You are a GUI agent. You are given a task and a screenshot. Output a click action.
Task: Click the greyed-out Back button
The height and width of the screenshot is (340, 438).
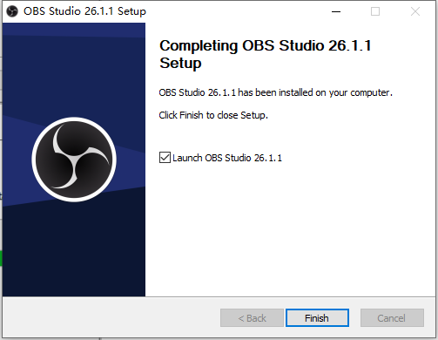[x=252, y=318]
